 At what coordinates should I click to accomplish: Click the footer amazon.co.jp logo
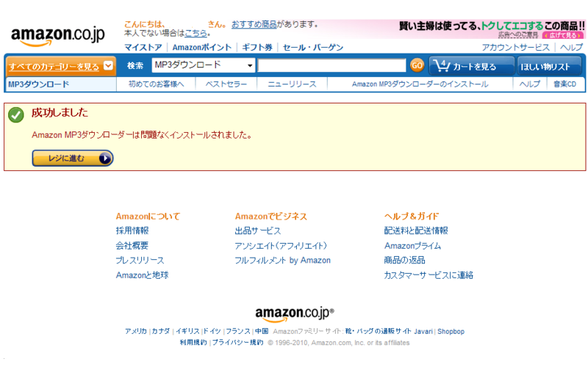tap(295, 314)
